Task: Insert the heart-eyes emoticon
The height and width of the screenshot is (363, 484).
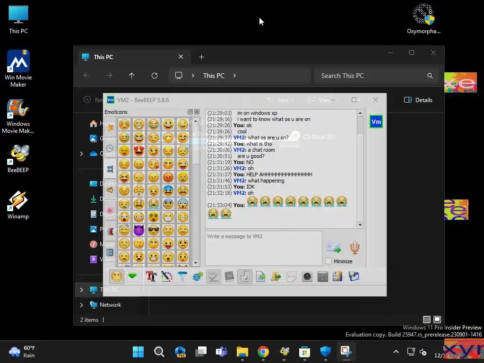Action: click(139, 151)
